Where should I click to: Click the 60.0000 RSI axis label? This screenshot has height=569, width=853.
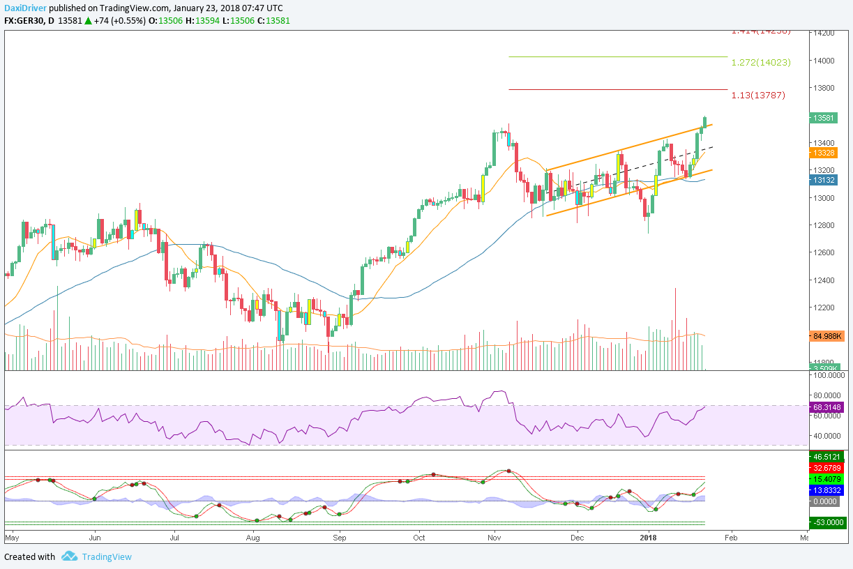click(x=828, y=416)
